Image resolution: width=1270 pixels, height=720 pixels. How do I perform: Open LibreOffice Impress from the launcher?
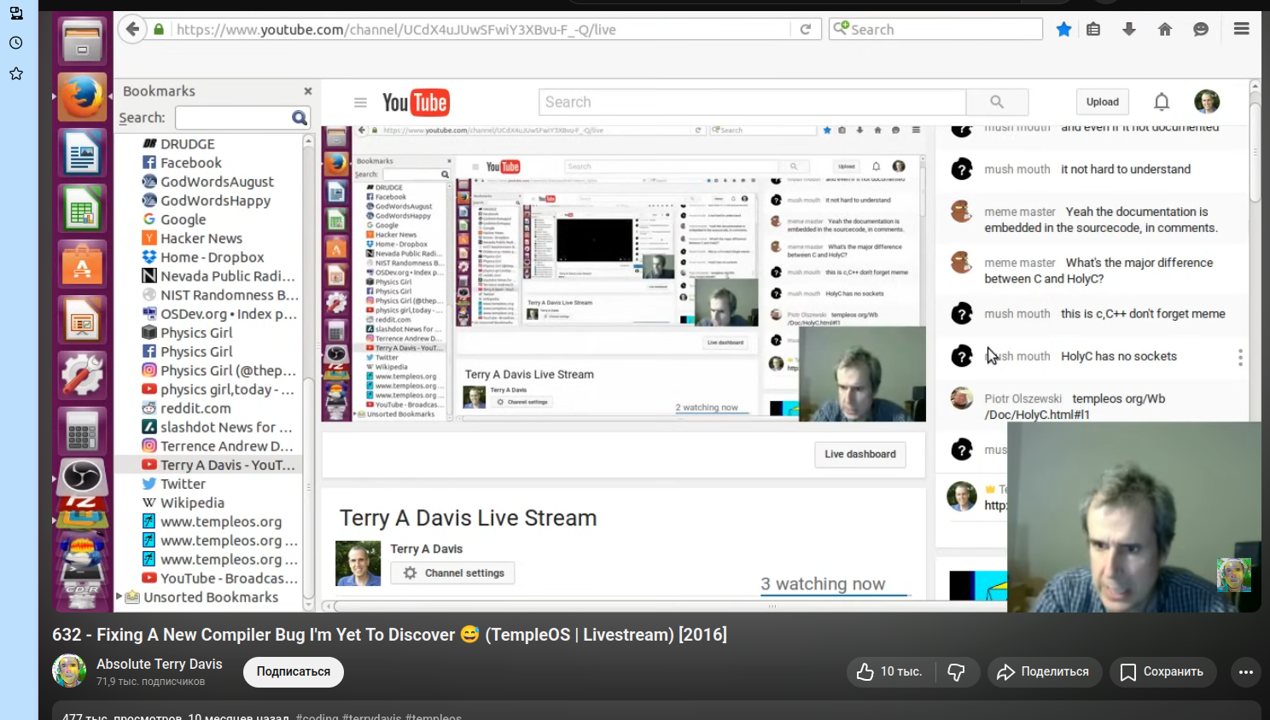point(82,320)
